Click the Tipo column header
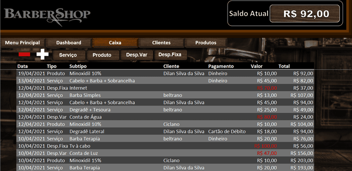The width and height of the screenshot is (352, 171). click(52, 66)
